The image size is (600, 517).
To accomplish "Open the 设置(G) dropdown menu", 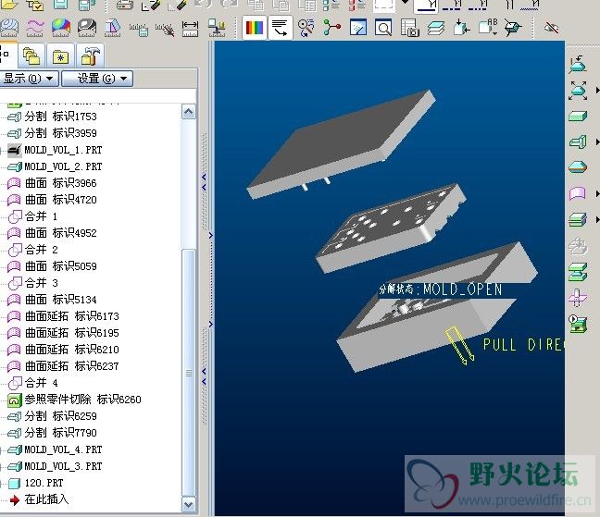I will point(97,79).
